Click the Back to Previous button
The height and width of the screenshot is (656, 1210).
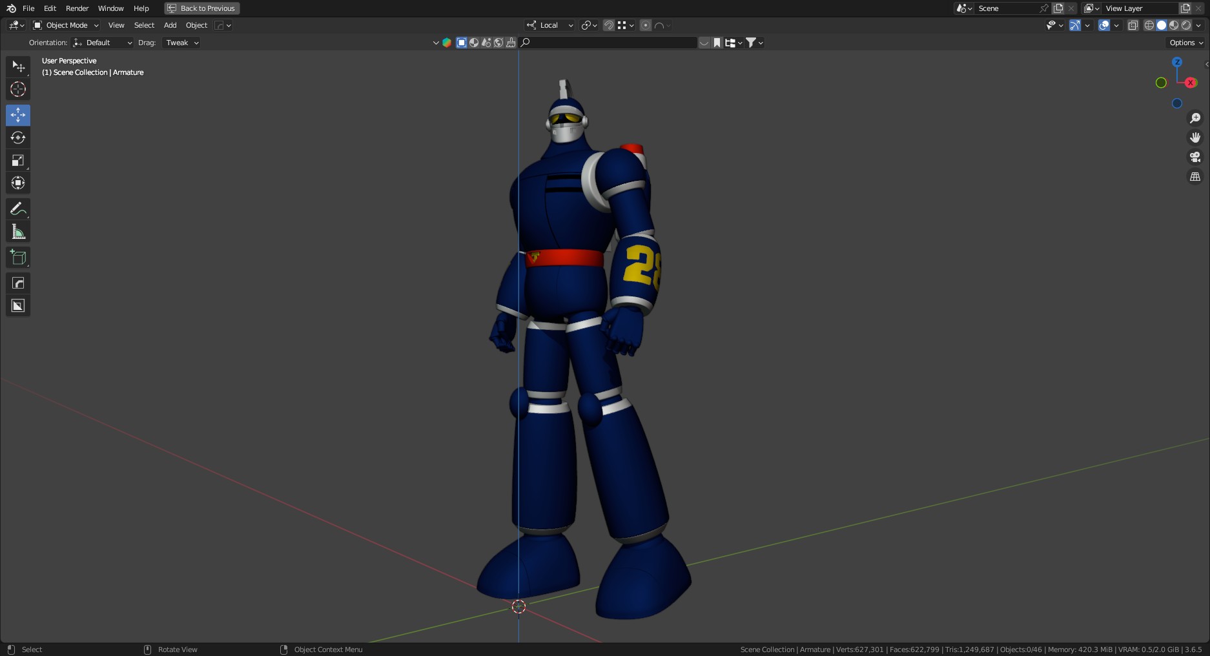pyautogui.click(x=201, y=8)
